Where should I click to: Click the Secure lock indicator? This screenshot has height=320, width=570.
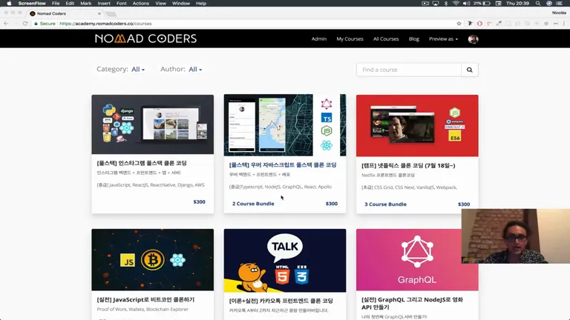45,24
